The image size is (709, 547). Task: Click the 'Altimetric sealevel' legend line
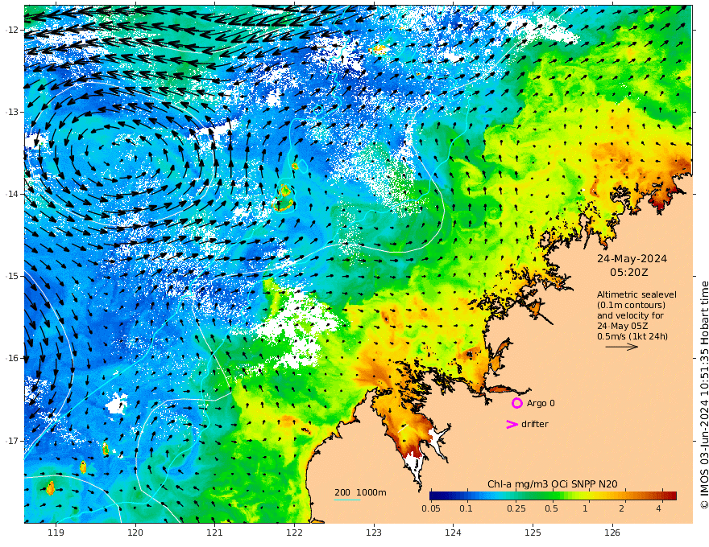coord(636,294)
